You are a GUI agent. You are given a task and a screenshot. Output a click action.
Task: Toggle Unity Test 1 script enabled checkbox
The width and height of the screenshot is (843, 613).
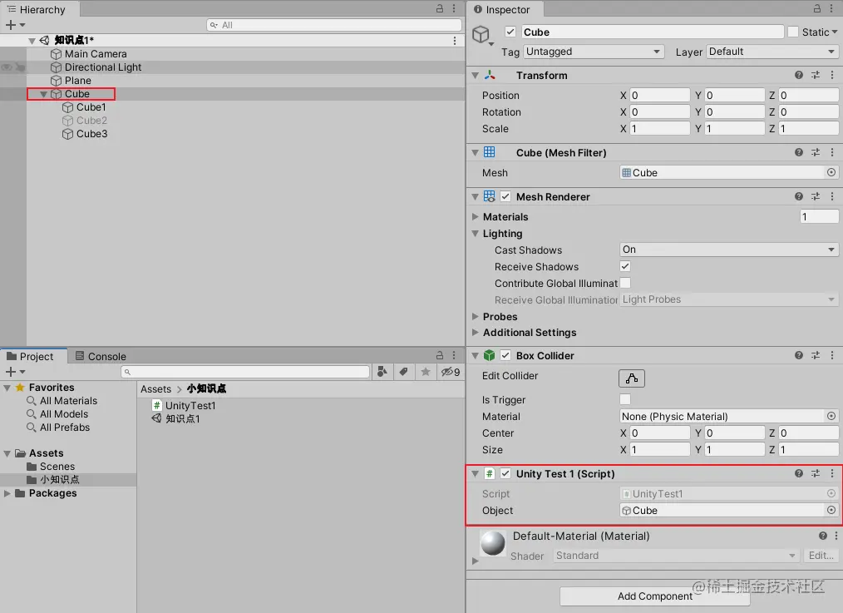(x=505, y=474)
